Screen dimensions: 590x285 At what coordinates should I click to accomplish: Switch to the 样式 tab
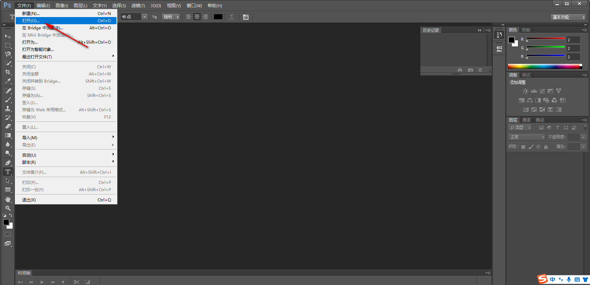526,75
